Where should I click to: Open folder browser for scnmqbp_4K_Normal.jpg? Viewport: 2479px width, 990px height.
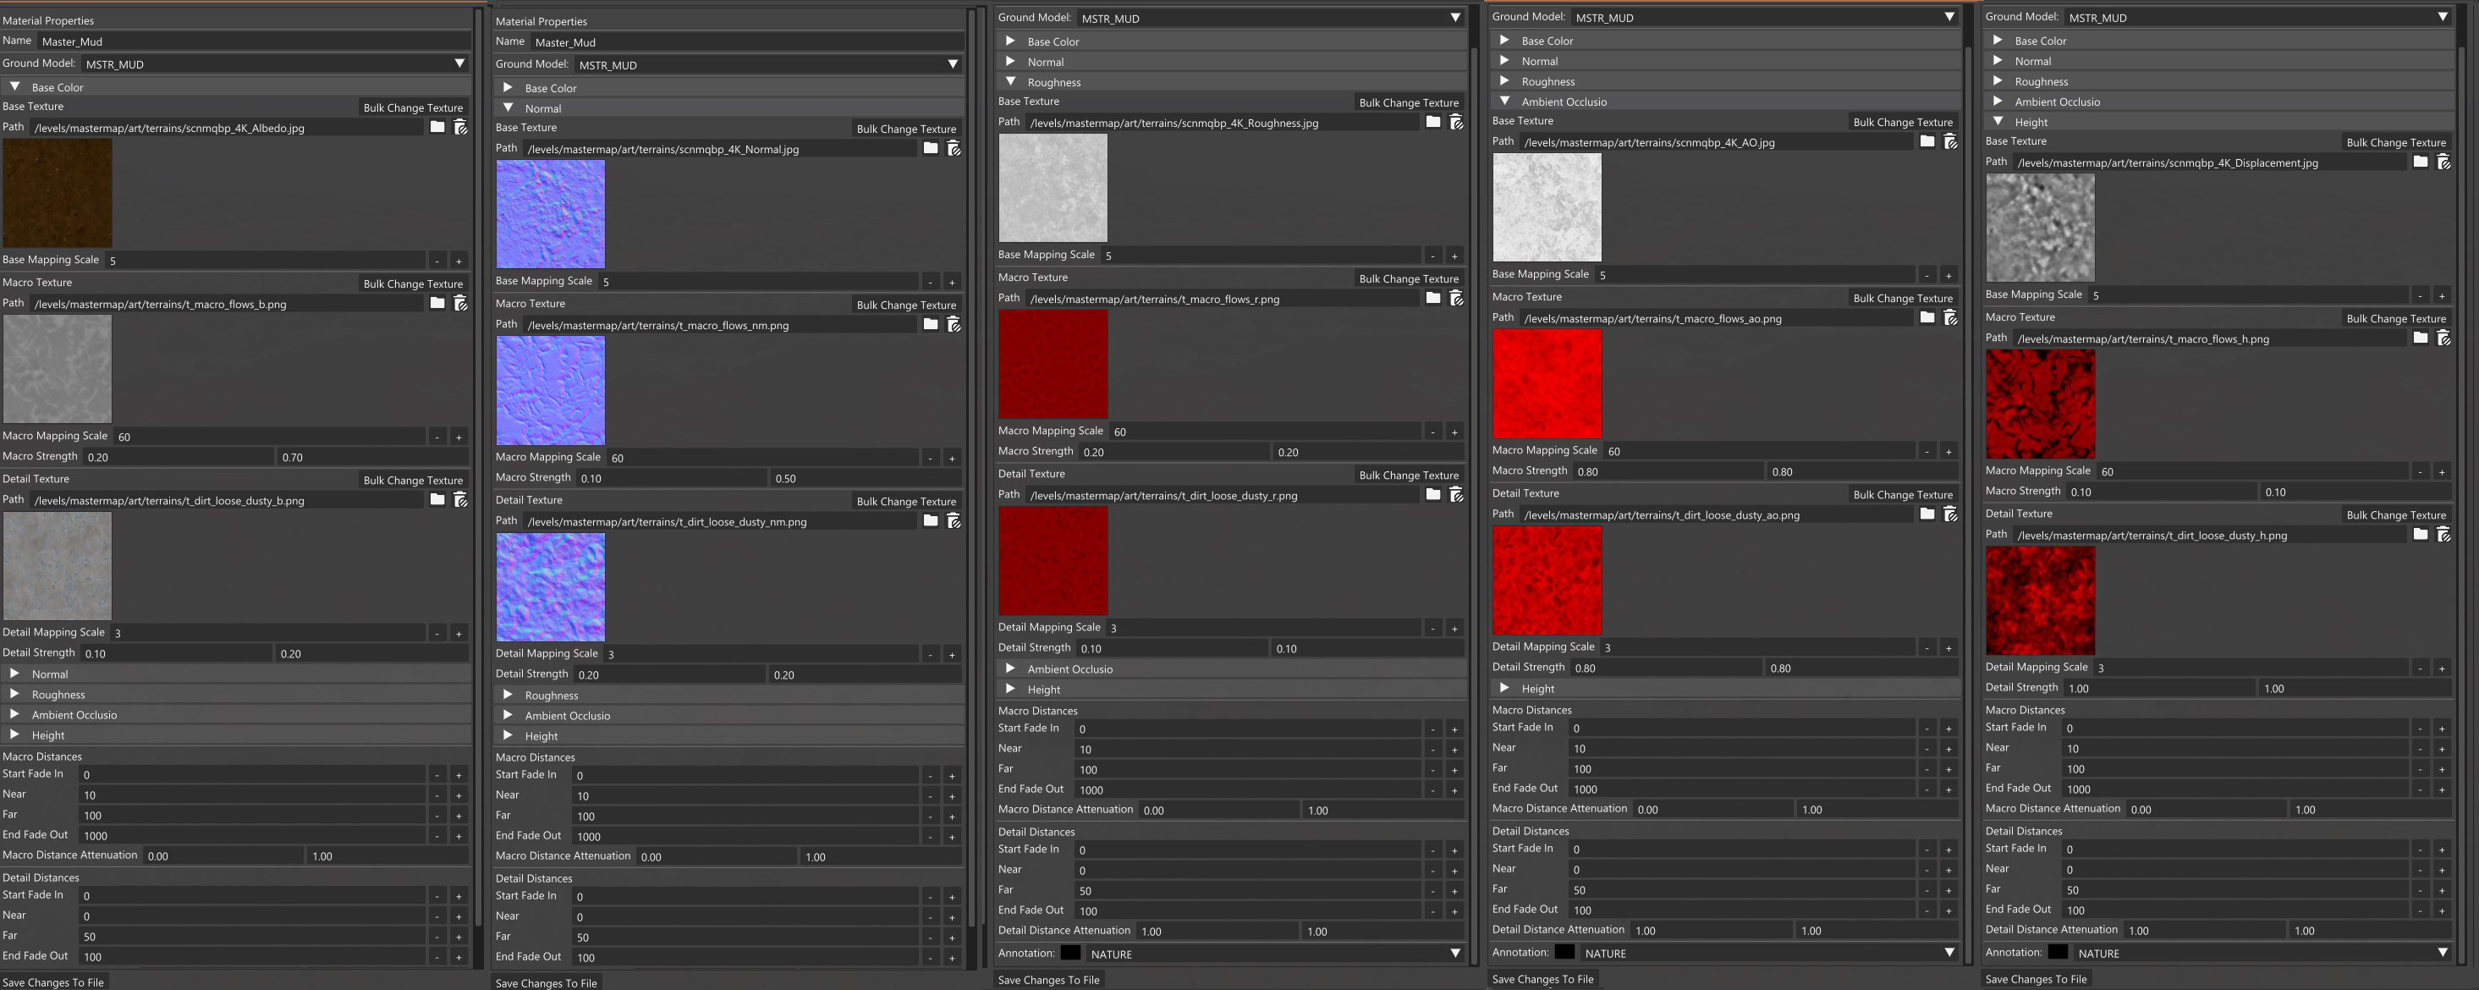pos(930,148)
